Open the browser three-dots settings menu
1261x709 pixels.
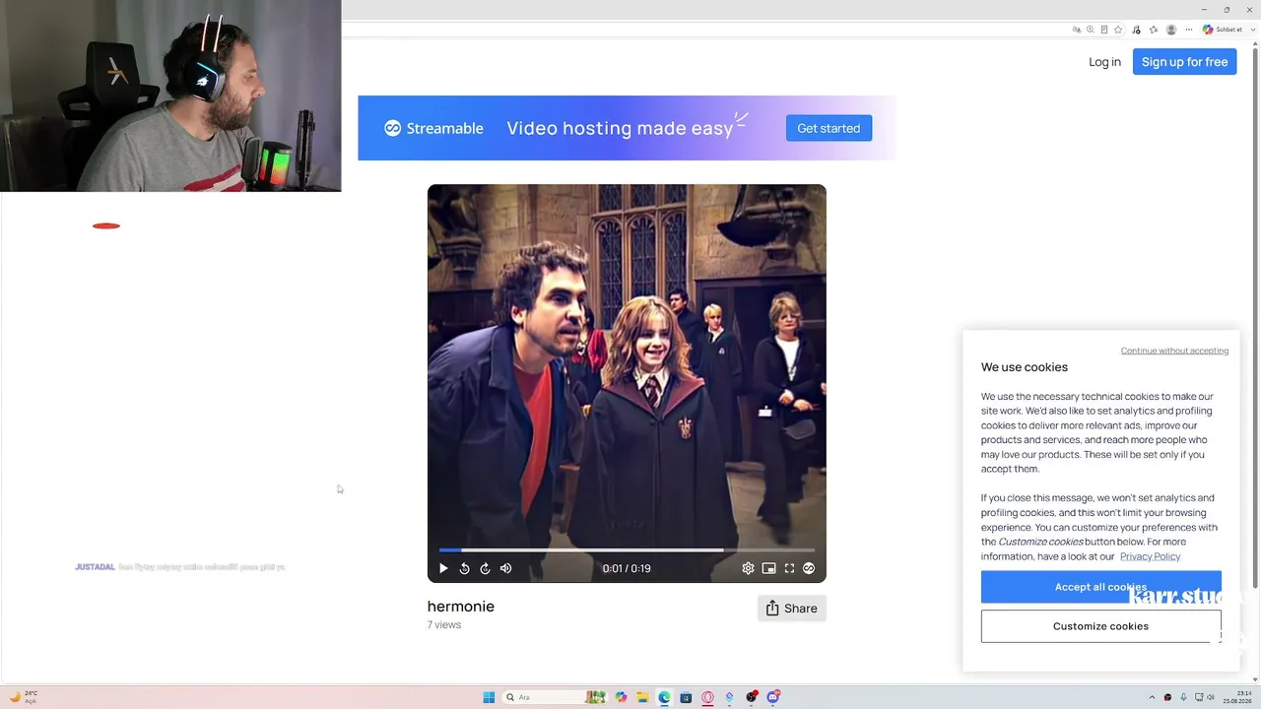coord(1189,30)
